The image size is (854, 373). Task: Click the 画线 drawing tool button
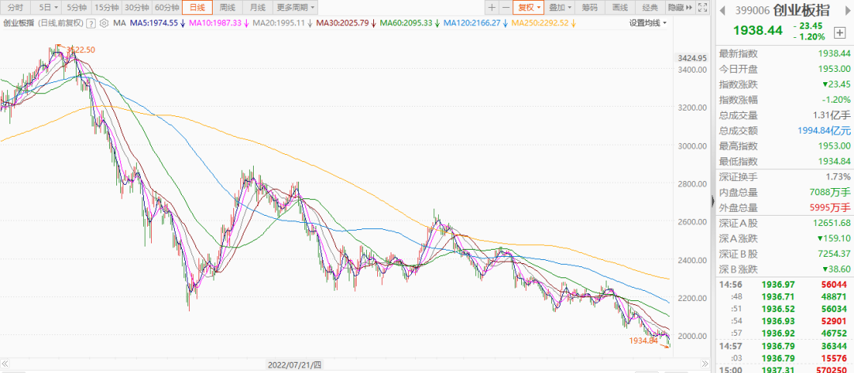[620, 8]
